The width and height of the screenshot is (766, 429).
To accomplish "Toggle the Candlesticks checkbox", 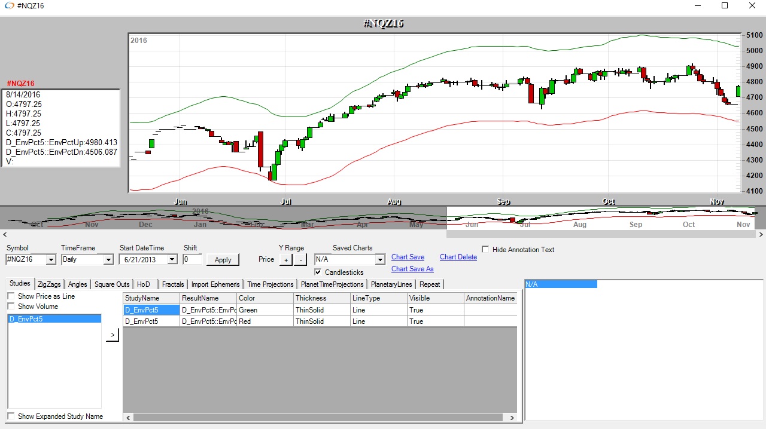I will coord(318,272).
